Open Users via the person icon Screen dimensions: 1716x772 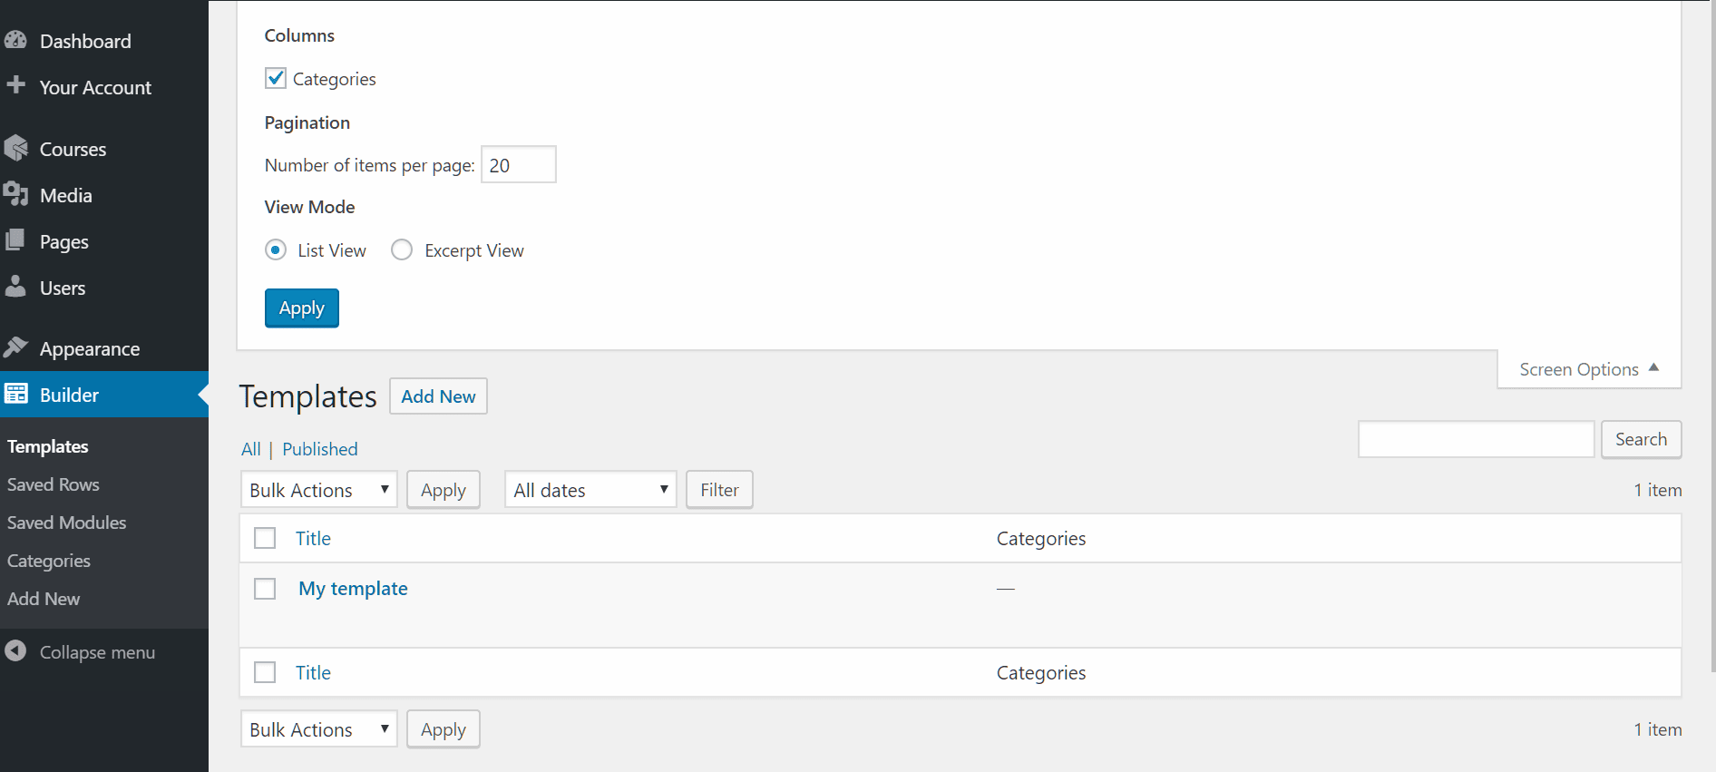pyautogui.click(x=16, y=287)
